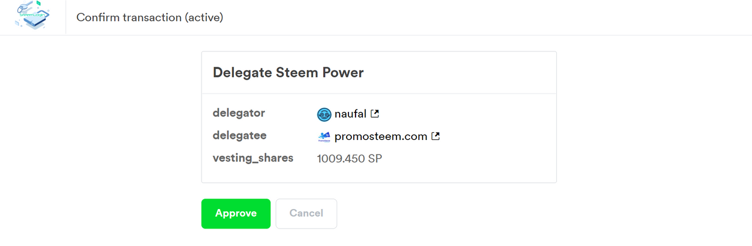Screen dimensions: 752x246
Task: Click naufal's round avatar image
Action: [x=324, y=114]
